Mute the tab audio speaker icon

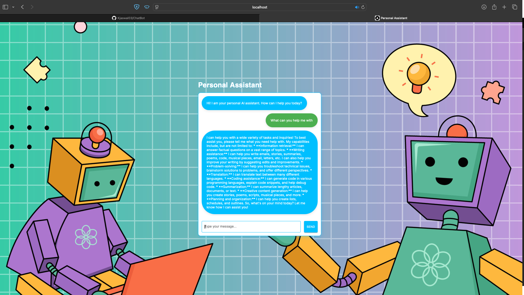coord(357,7)
